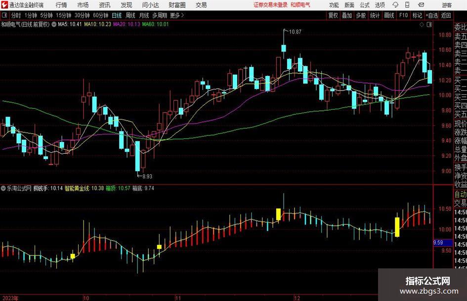Open F10 company info
The image size is (467, 301).
coord(403,15)
